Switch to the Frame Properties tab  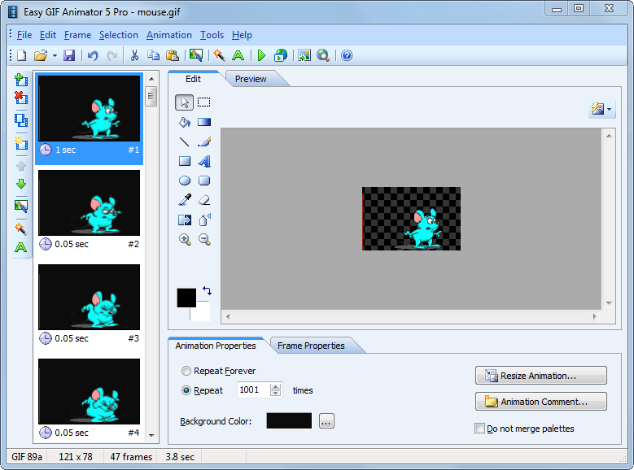[311, 346]
